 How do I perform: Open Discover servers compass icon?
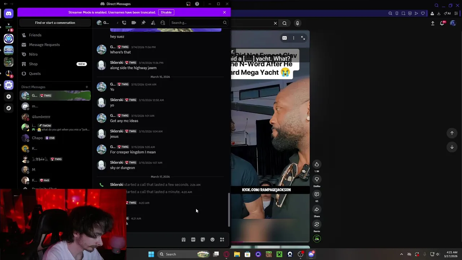coord(9,108)
